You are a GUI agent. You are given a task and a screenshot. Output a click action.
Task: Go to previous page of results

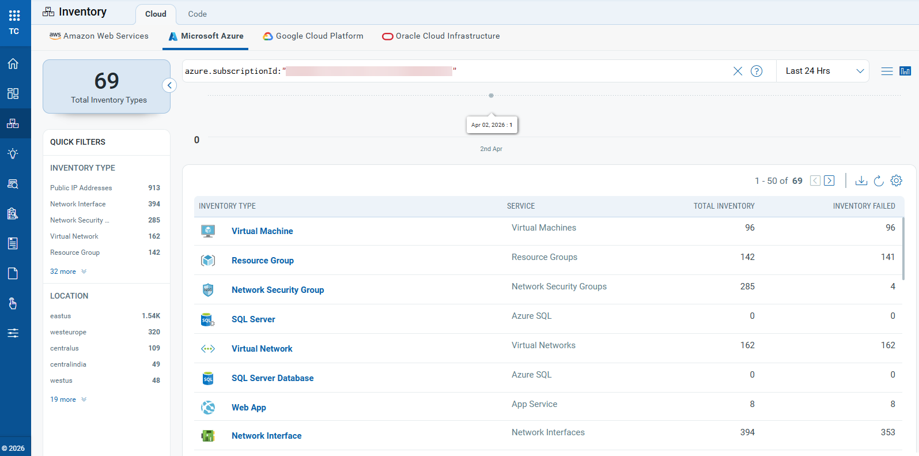pos(815,180)
